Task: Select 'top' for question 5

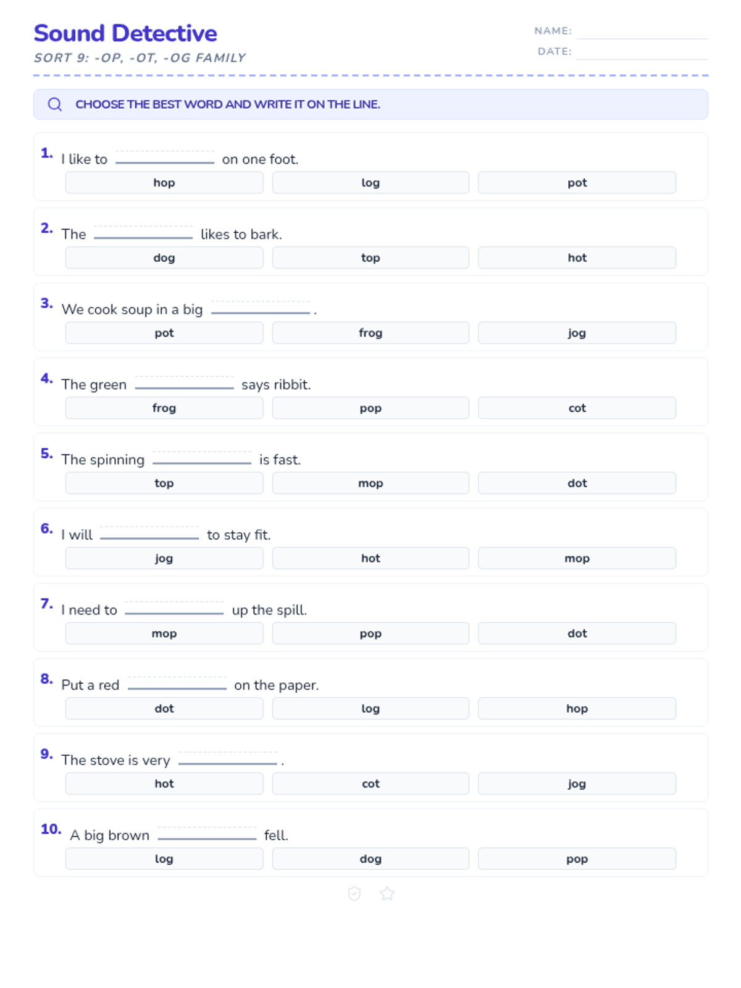Action: tap(164, 484)
